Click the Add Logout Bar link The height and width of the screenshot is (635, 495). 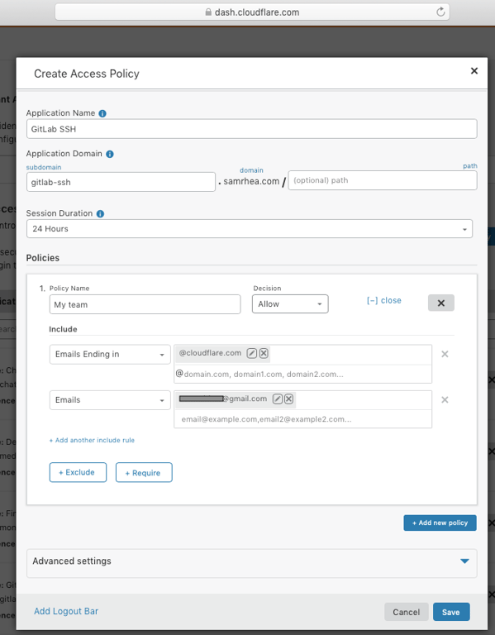[x=66, y=611]
